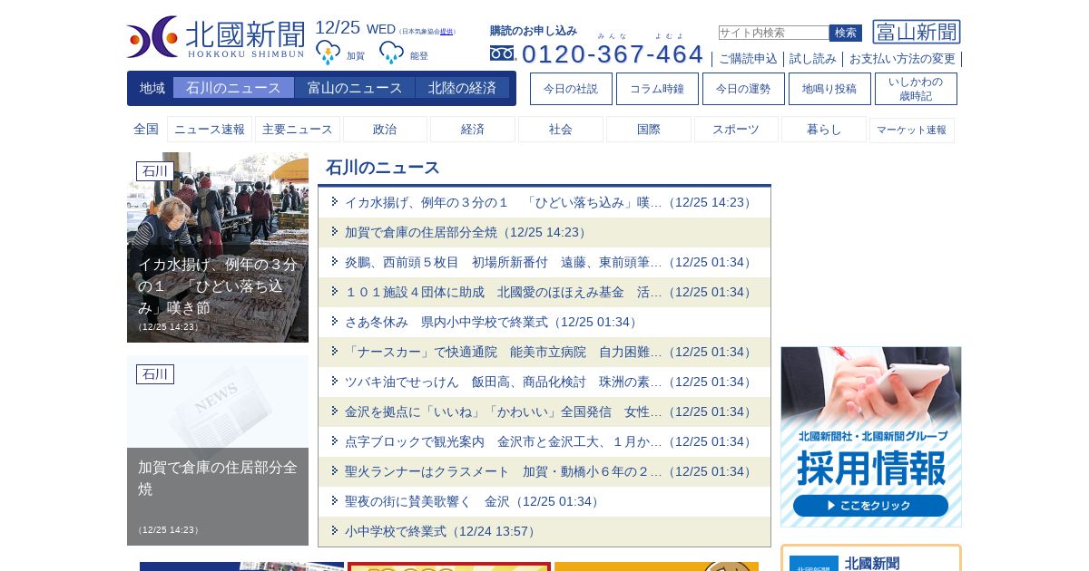Open 今日の運勢 button
The width and height of the screenshot is (1089, 571).
point(743,89)
